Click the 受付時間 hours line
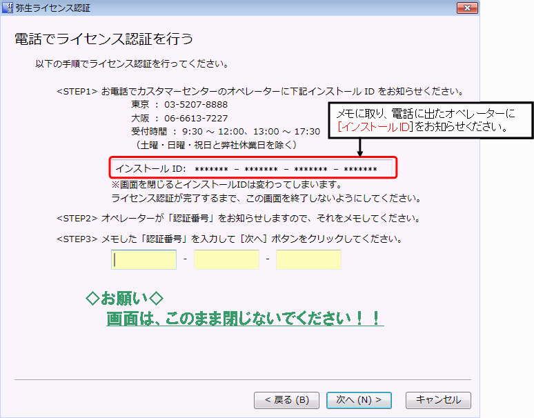This screenshot has height=418, width=534. (226, 131)
